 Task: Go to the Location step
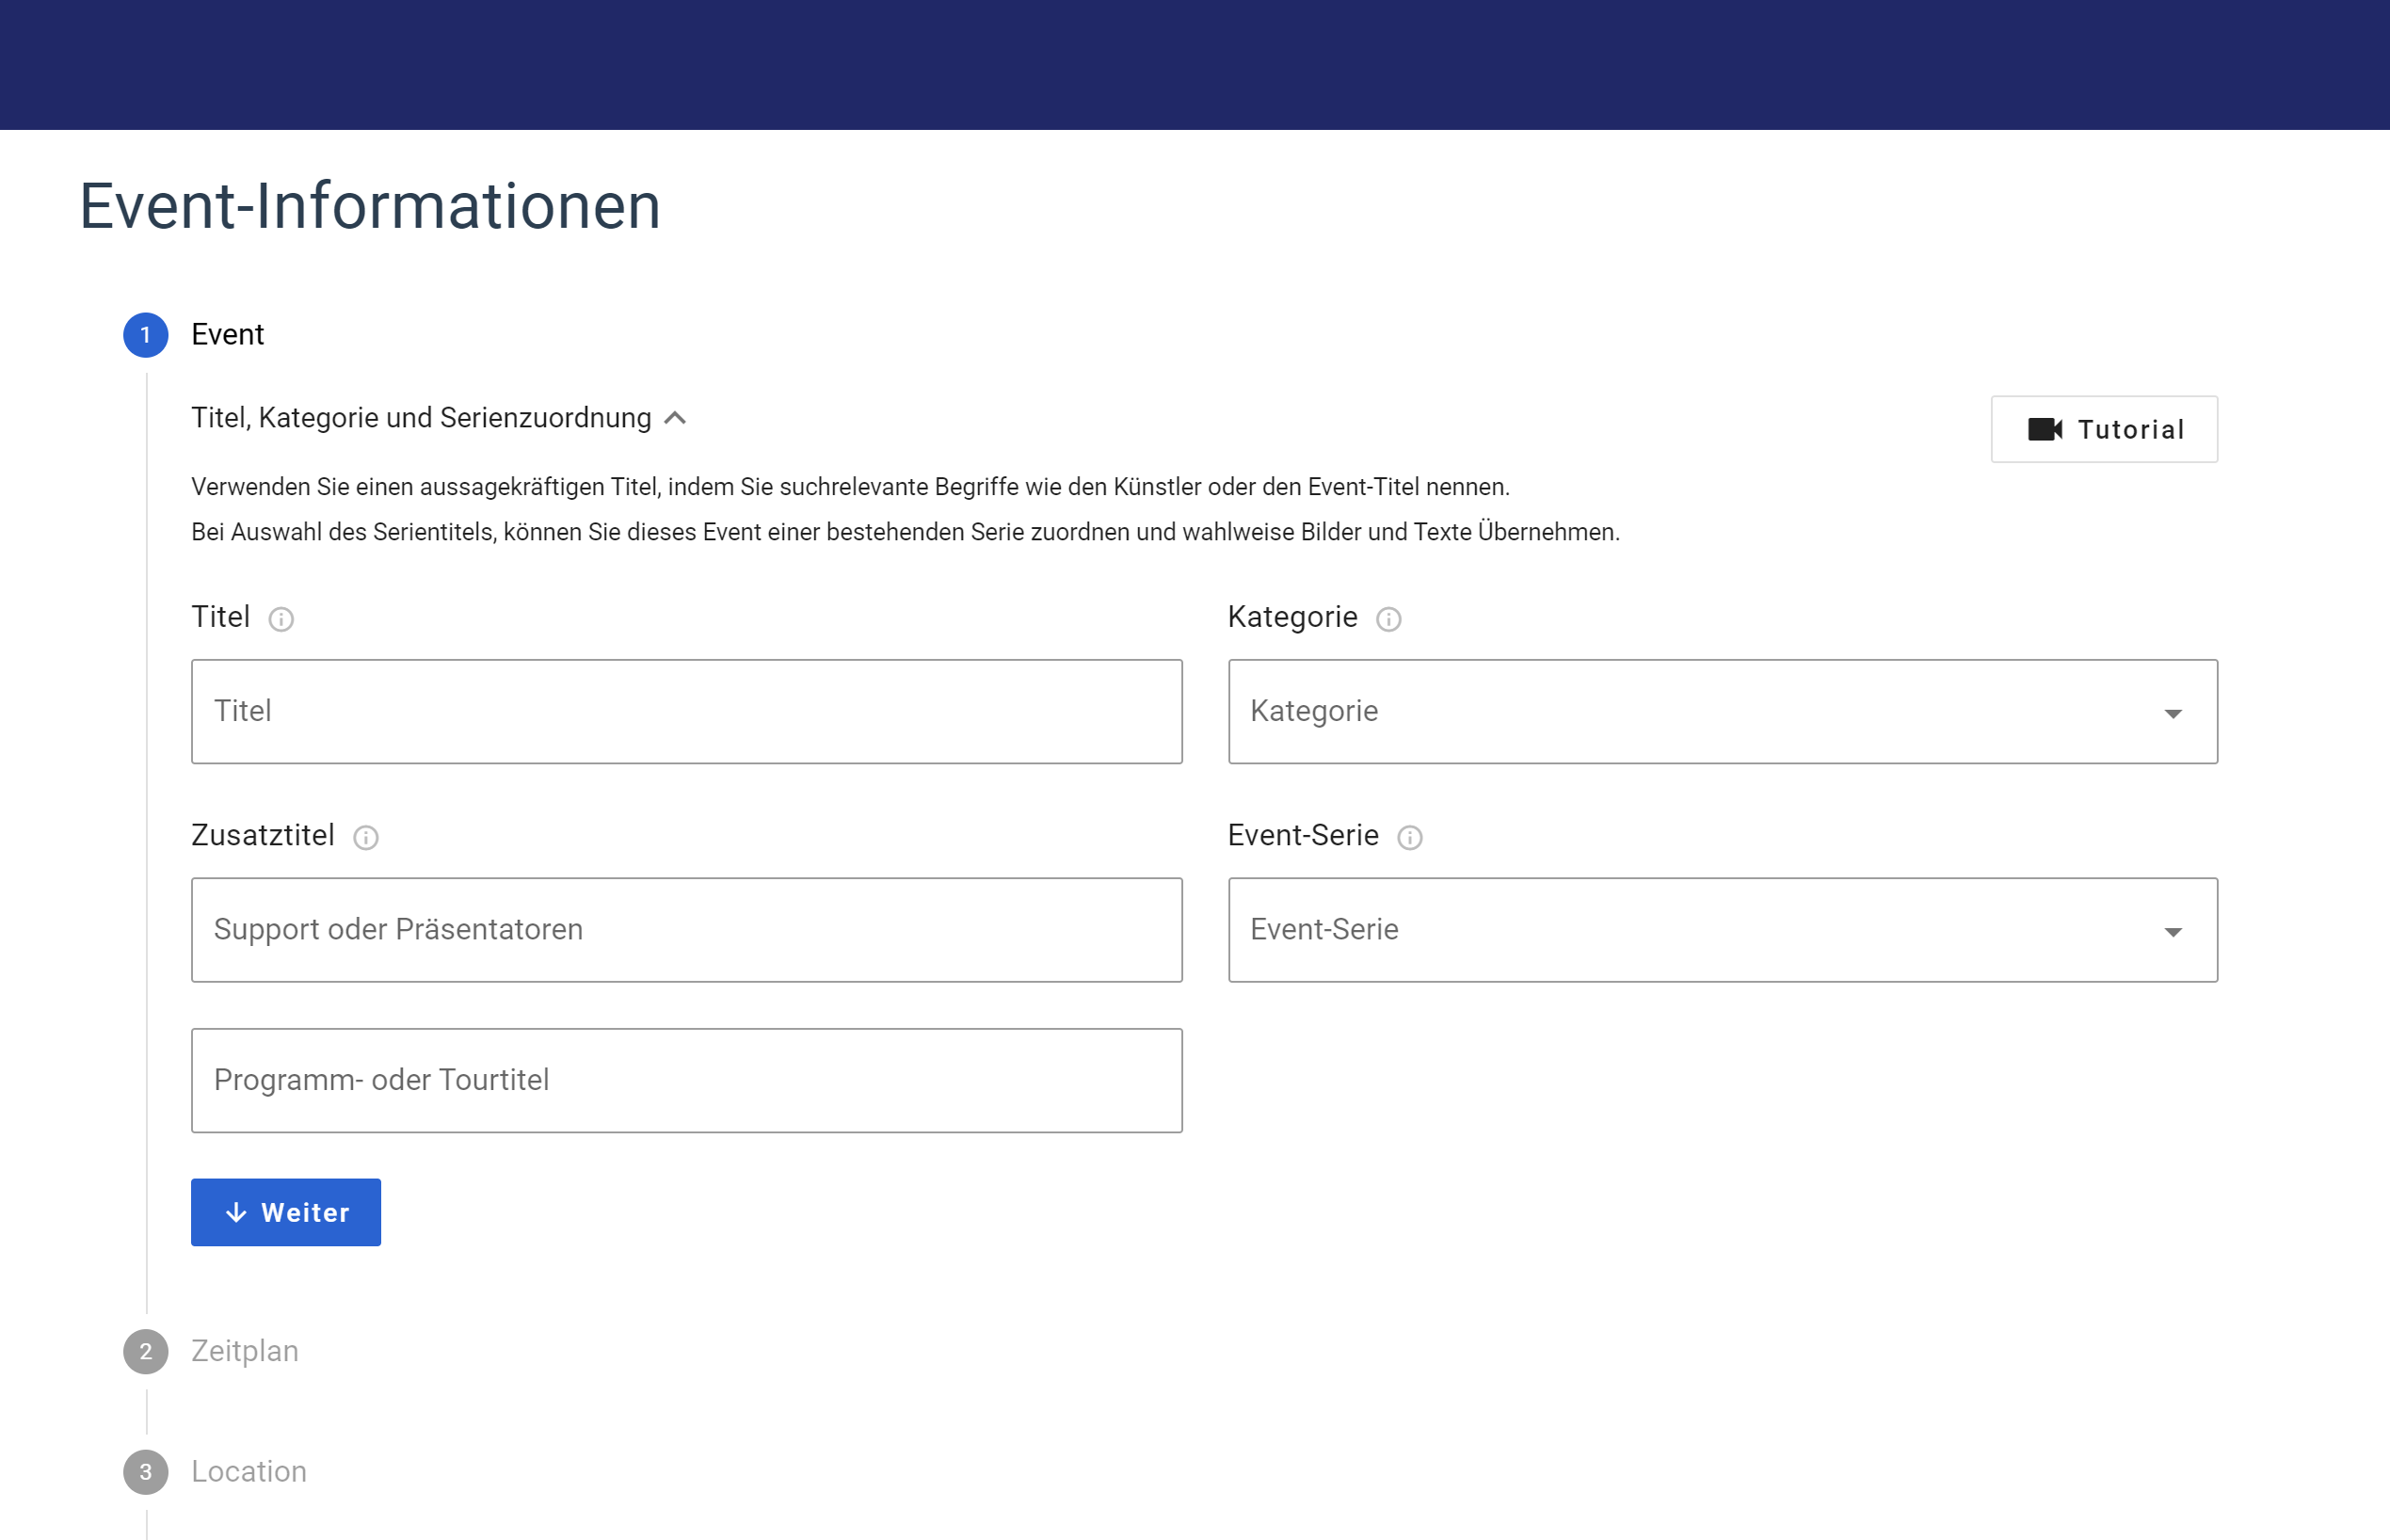tap(249, 1471)
